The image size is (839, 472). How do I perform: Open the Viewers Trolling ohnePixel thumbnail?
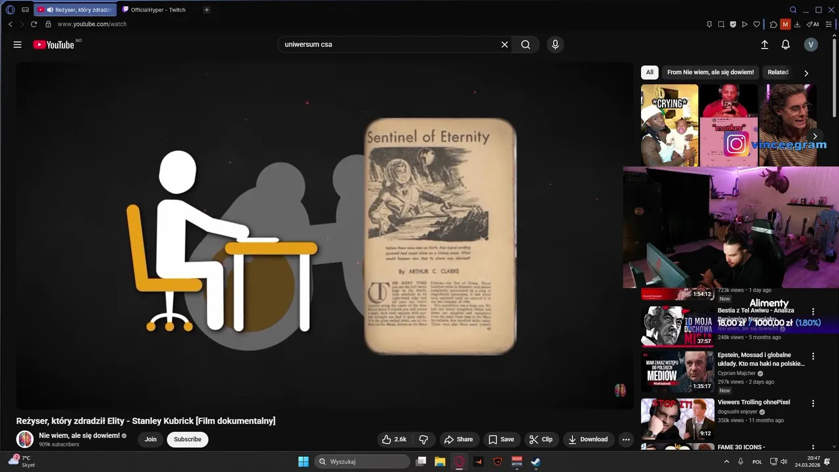(x=677, y=419)
